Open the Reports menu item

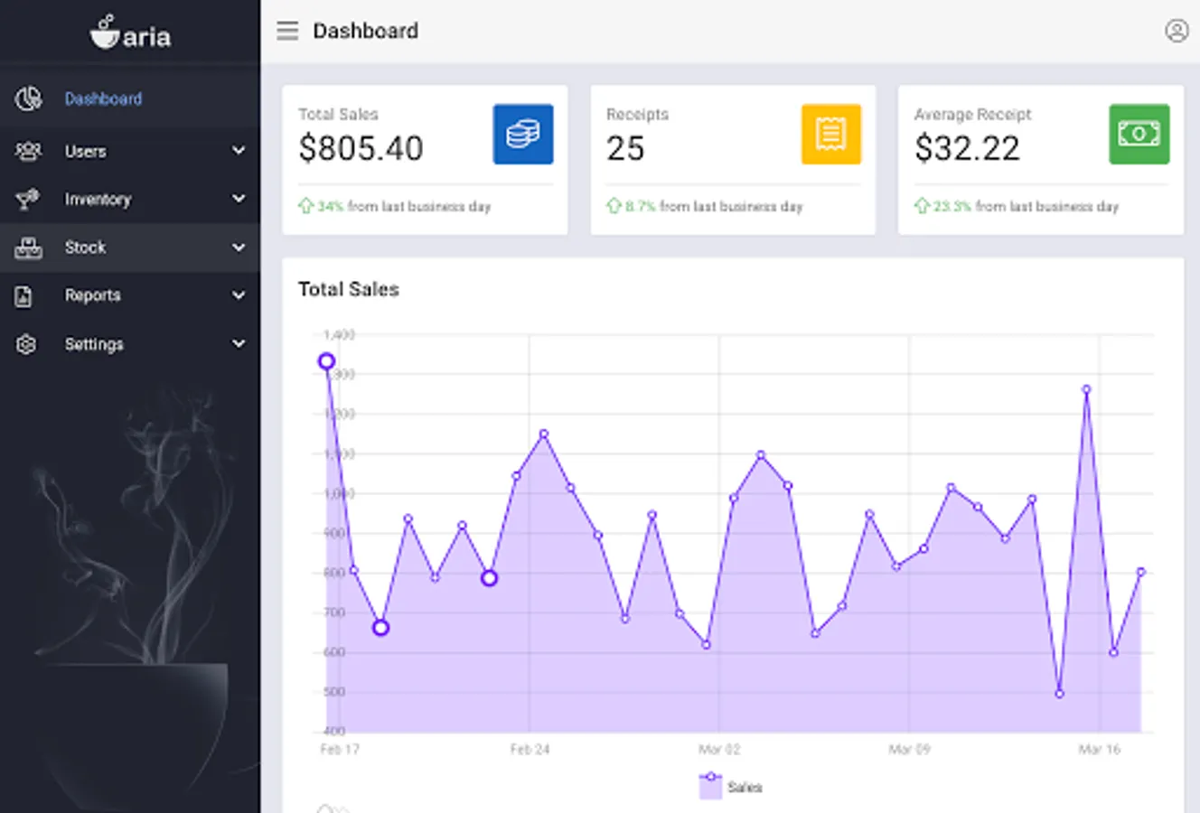[130, 295]
